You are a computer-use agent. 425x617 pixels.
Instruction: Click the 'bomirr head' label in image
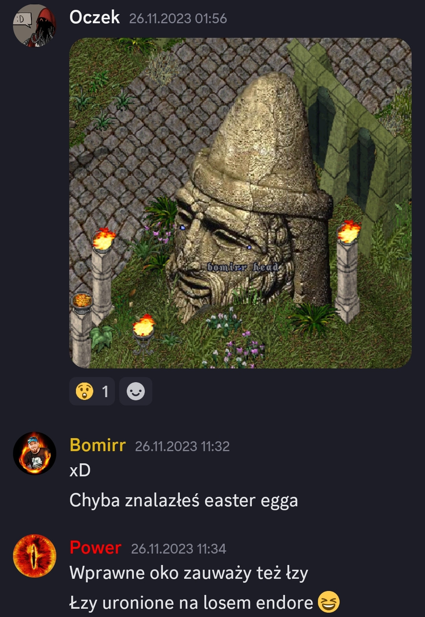tap(243, 267)
